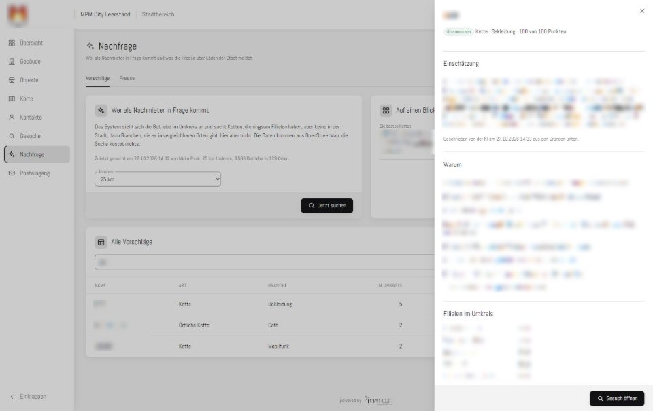
Task: Click the city crest logo
Action: tap(18, 14)
